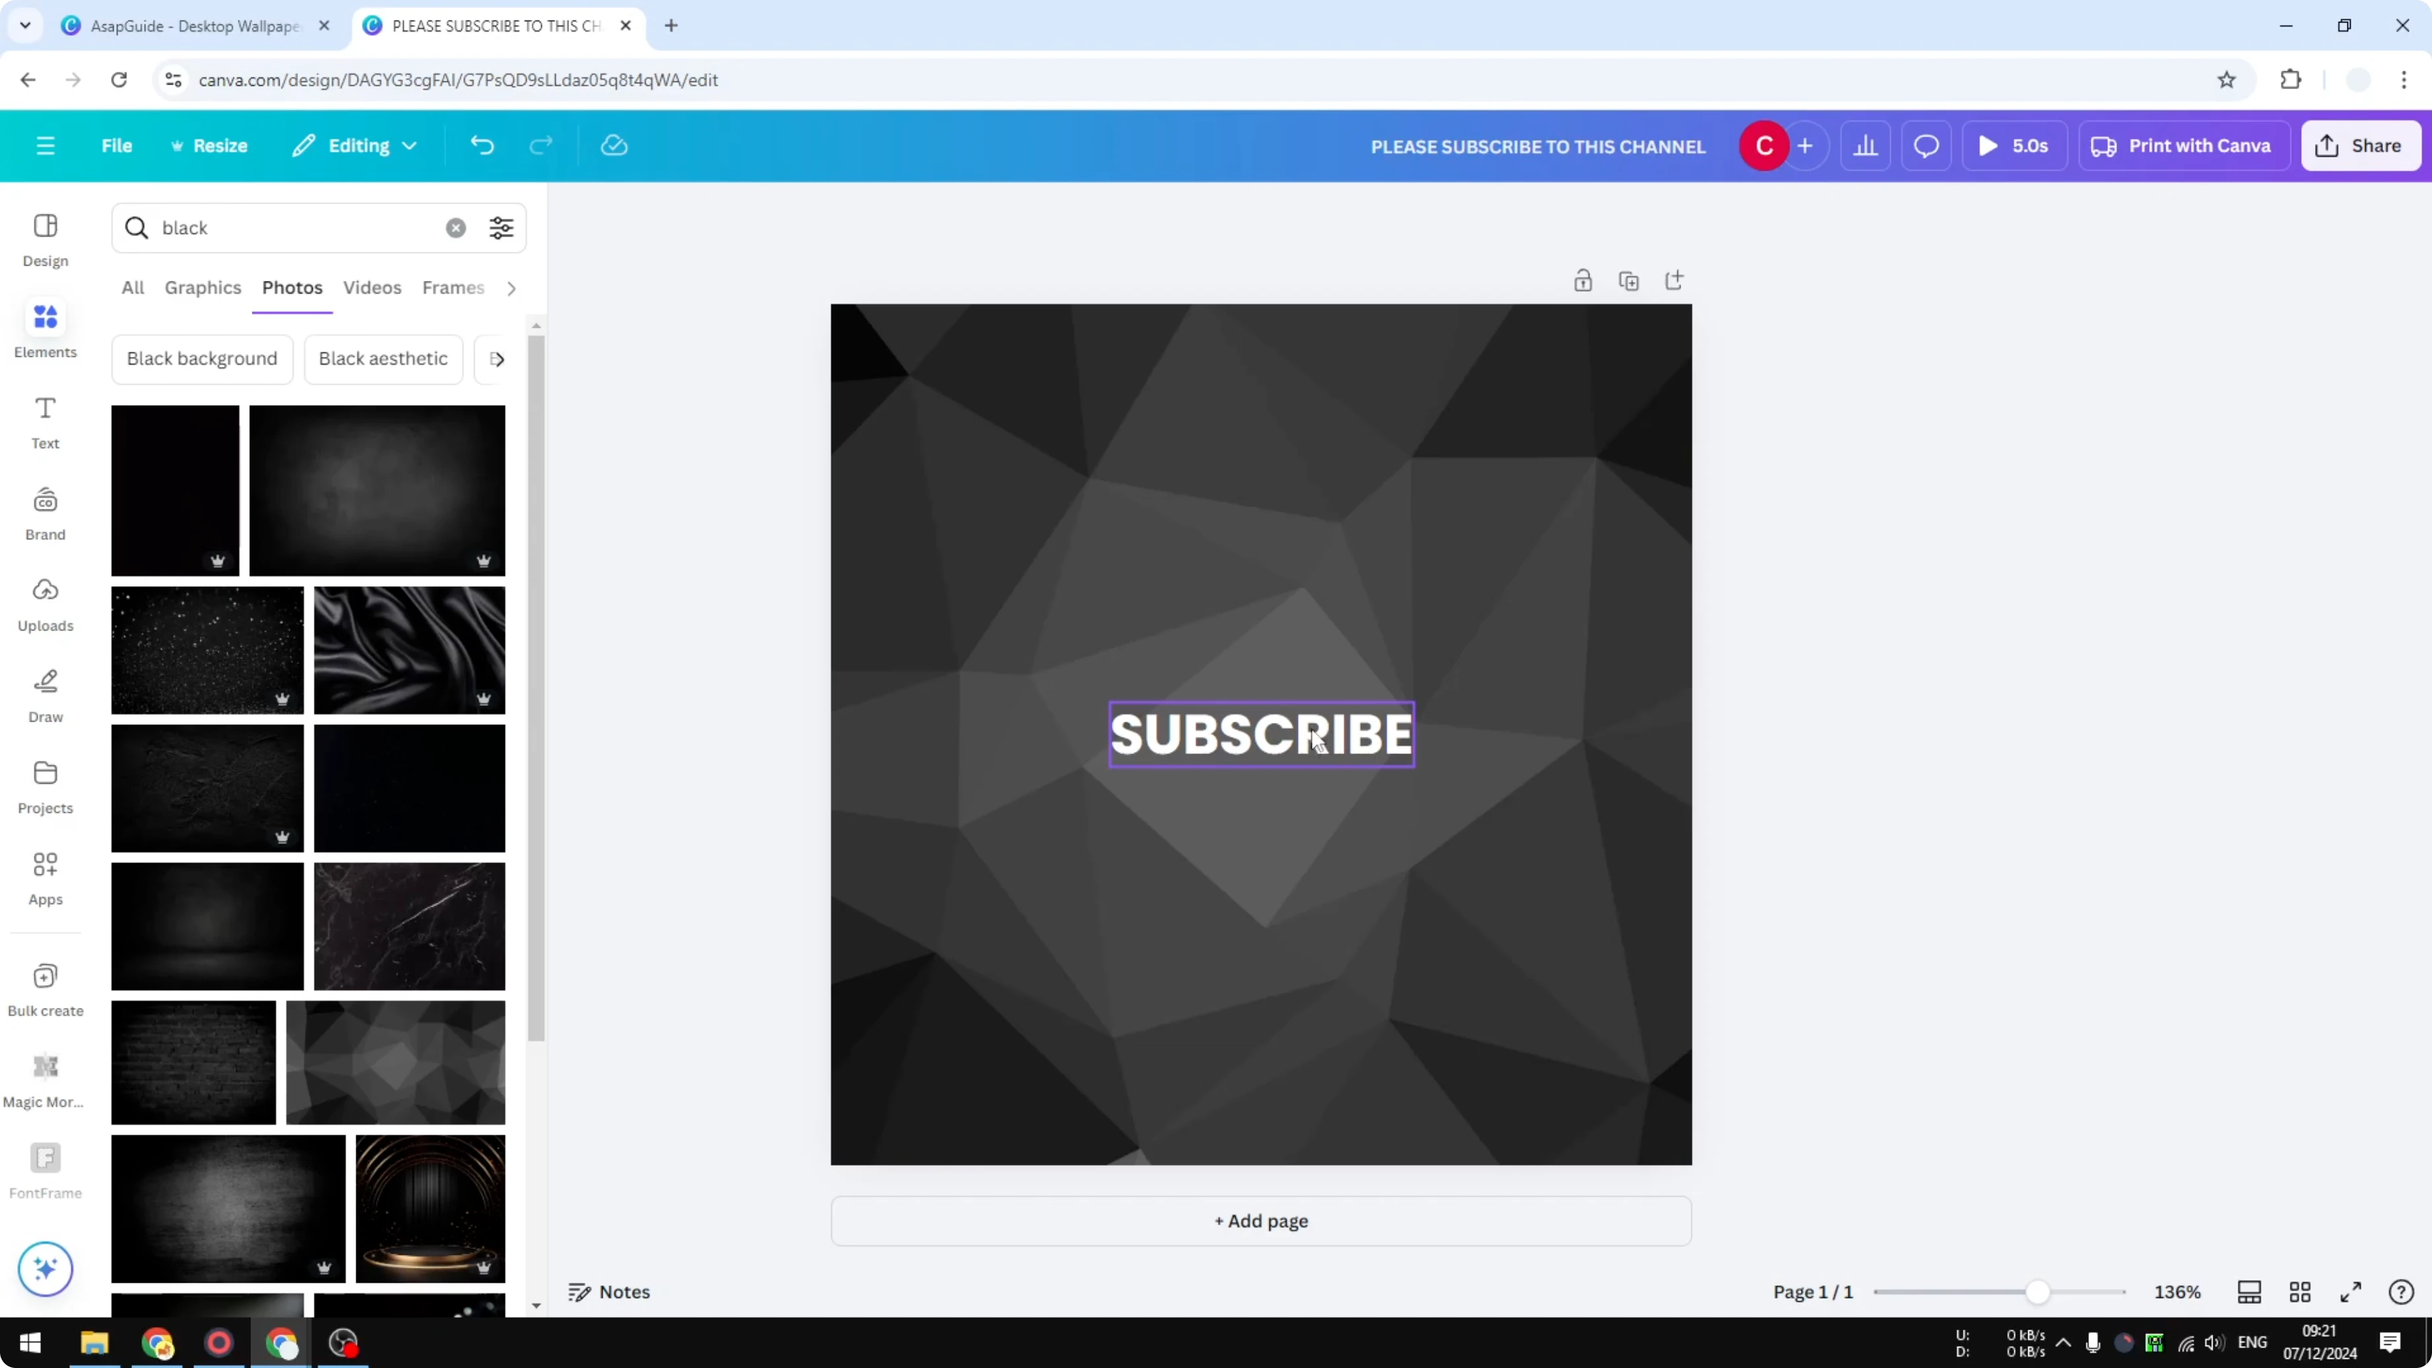Expand the Editing mode dropdown
Screen dimensions: 2432x1368
(354, 145)
